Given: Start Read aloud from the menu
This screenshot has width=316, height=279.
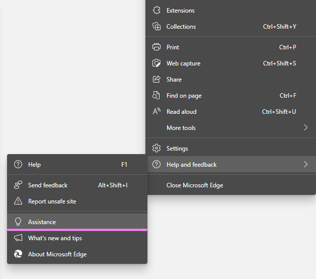Looking at the screenshot, I should 231,112.
